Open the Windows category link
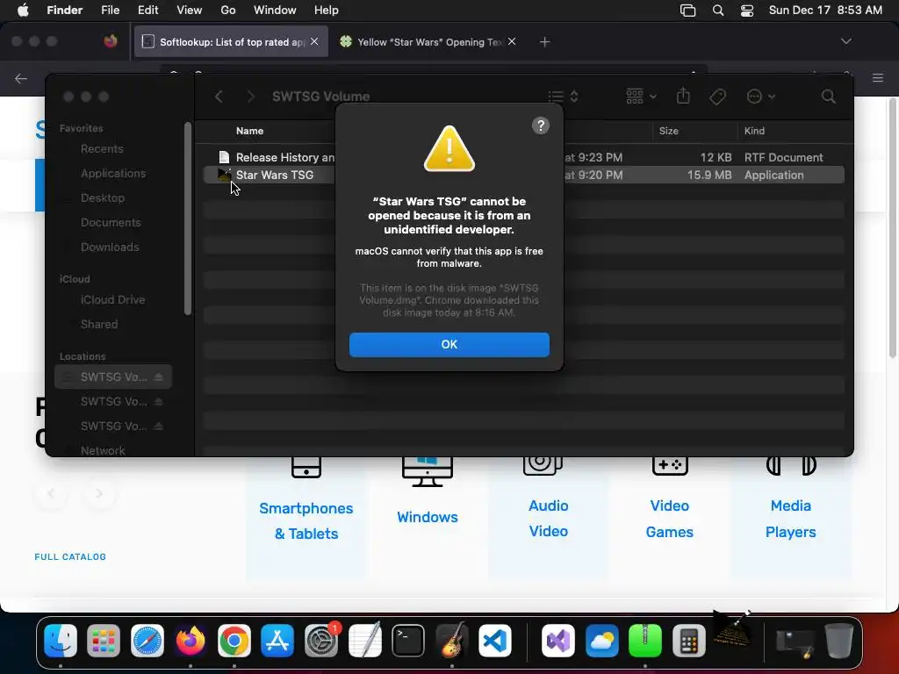 pyautogui.click(x=428, y=517)
